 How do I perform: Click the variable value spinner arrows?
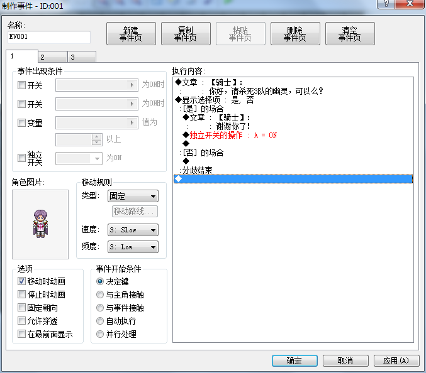(97, 139)
